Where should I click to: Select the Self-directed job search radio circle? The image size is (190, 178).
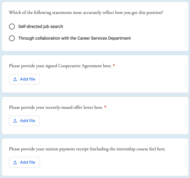(x=12, y=27)
